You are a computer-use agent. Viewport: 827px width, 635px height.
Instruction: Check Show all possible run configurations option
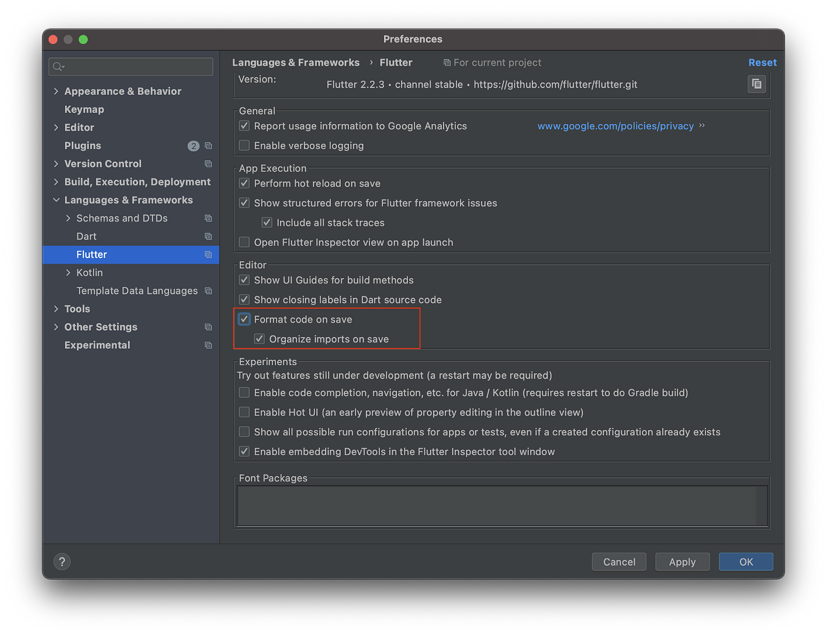tap(244, 432)
